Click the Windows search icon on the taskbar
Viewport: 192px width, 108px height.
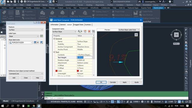(7, 106)
